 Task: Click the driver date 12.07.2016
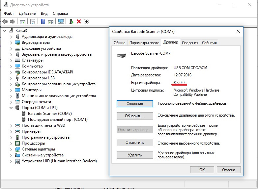[183, 75]
